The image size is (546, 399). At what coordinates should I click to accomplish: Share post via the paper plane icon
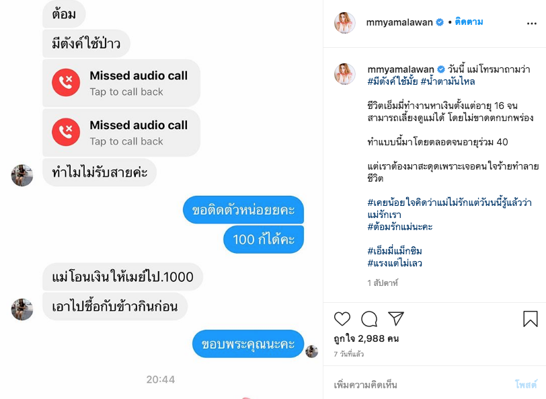point(396,318)
